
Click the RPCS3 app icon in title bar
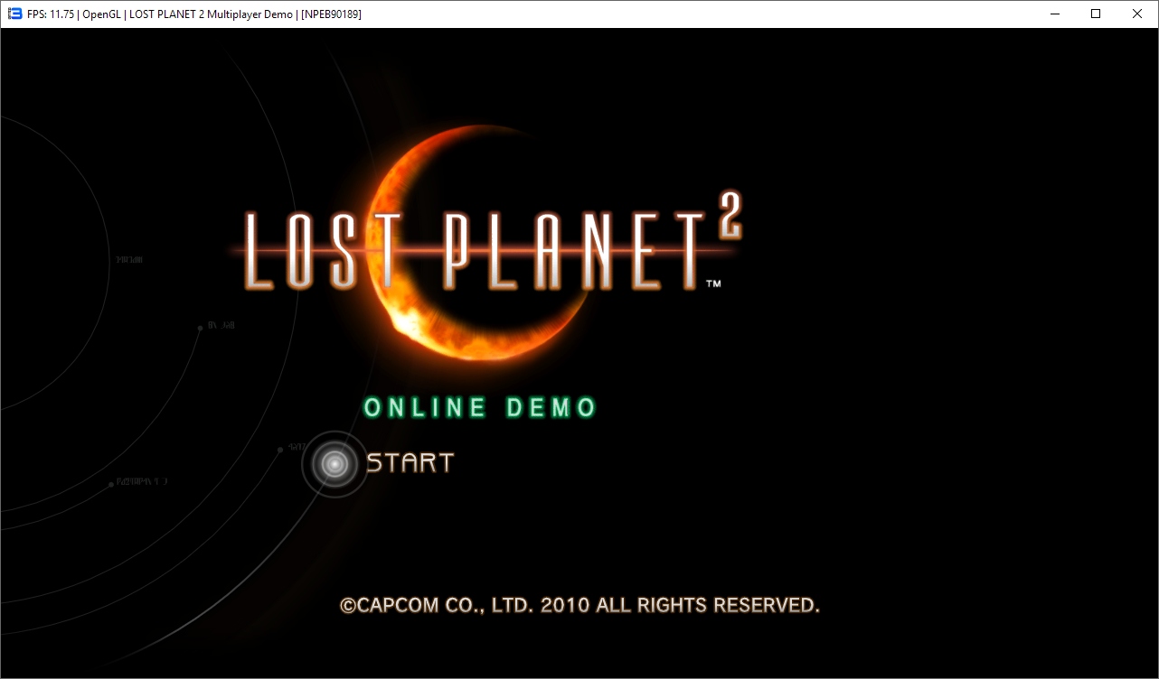(14, 14)
